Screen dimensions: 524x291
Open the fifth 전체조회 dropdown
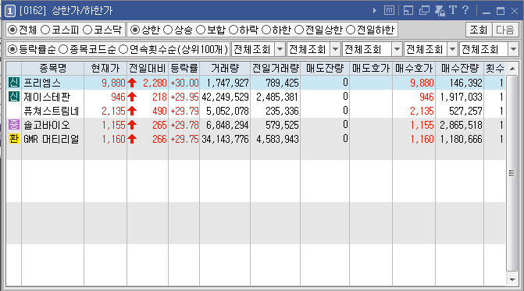513,50
